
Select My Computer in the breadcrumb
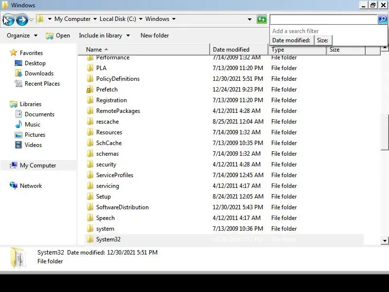pos(72,19)
